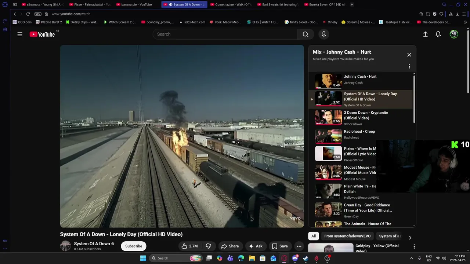
Task: Mute audio on System Of A Down tab
Action: tap(170, 4)
